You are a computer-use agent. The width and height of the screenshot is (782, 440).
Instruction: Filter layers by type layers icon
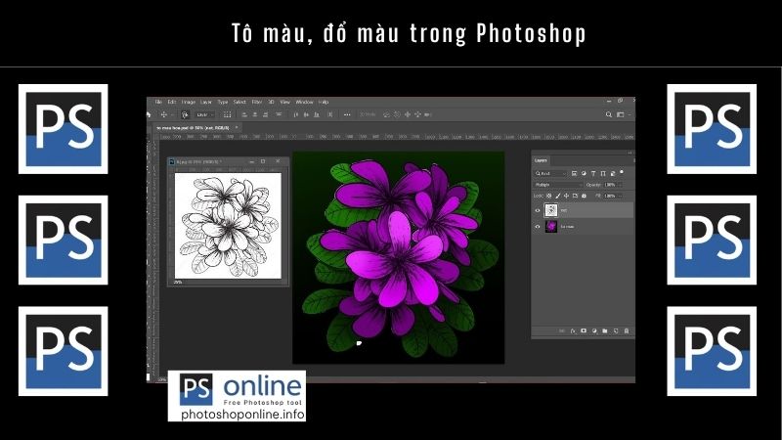[x=593, y=174]
